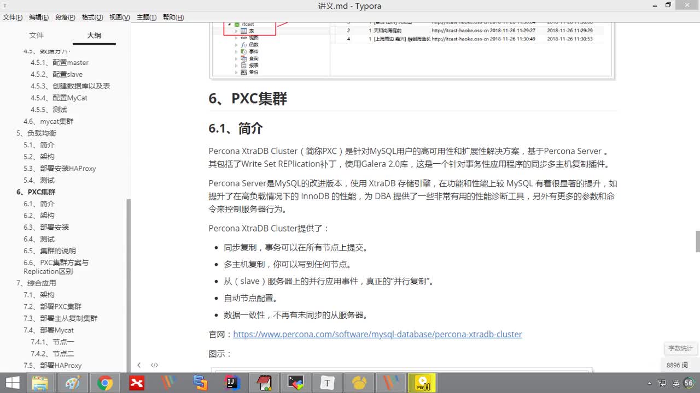Image resolution: width=700 pixels, height=393 pixels.
Task: Jump to 5、负载均衡 outline heading
Action: point(36,133)
